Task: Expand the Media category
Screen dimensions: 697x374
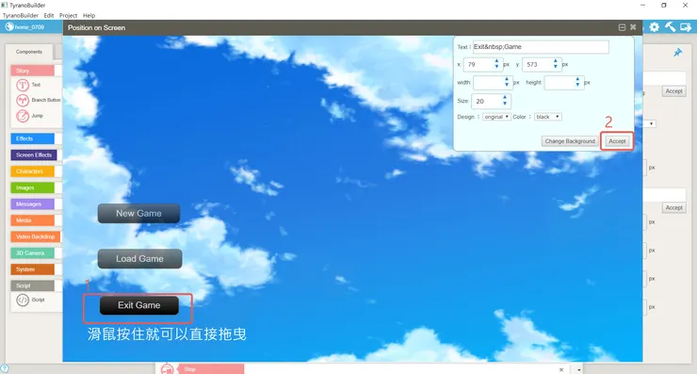Action: point(32,220)
